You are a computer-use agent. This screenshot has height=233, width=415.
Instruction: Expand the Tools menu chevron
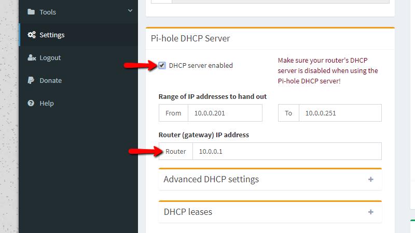130,10
